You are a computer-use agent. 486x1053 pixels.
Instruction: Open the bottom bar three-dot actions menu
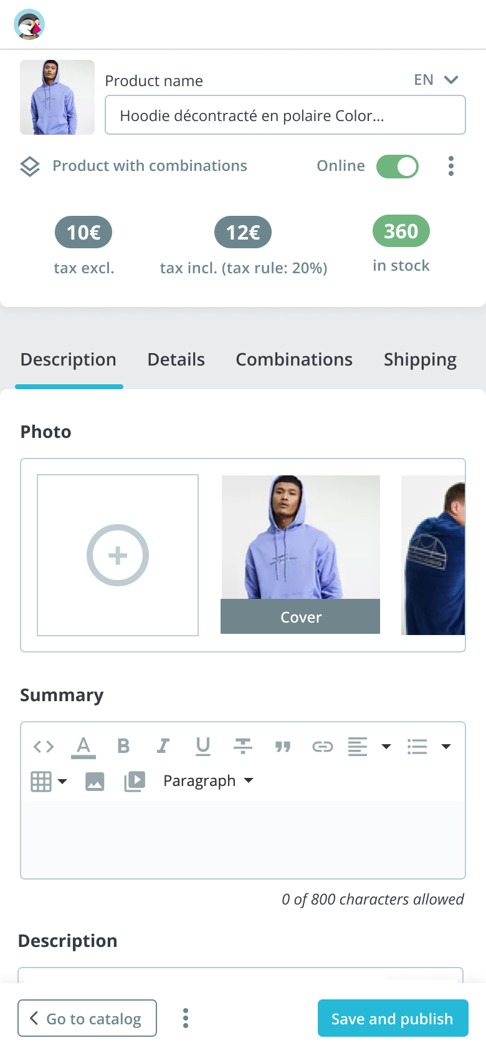click(x=185, y=1018)
